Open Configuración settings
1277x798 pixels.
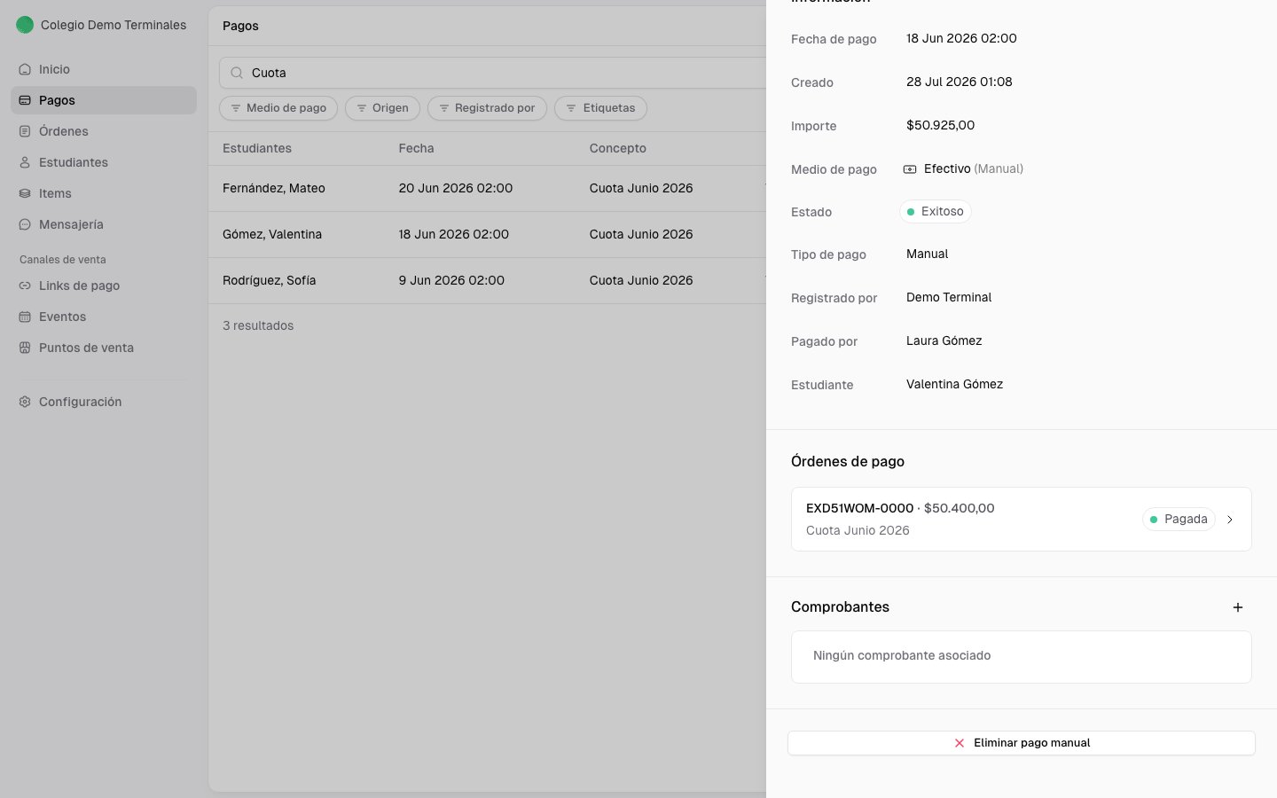pyautogui.click(x=104, y=402)
